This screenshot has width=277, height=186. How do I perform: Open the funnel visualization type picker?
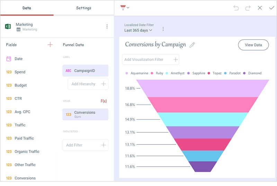point(125,8)
